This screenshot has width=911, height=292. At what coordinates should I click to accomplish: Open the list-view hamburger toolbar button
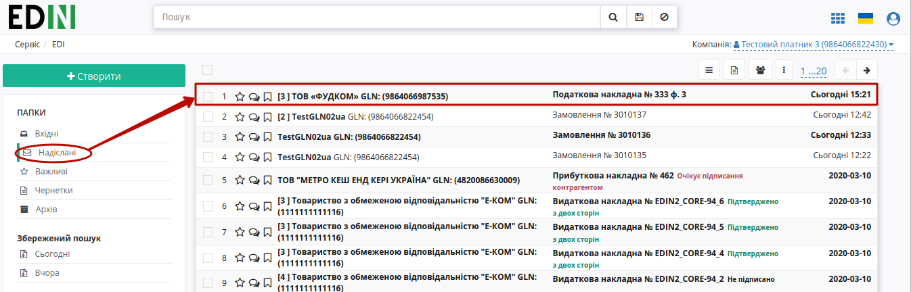tap(709, 70)
